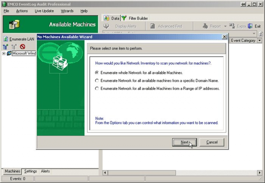Image resolution: width=265 pixels, height=183 pixels.
Task: Open the Actions menu
Action: coord(22,11)
